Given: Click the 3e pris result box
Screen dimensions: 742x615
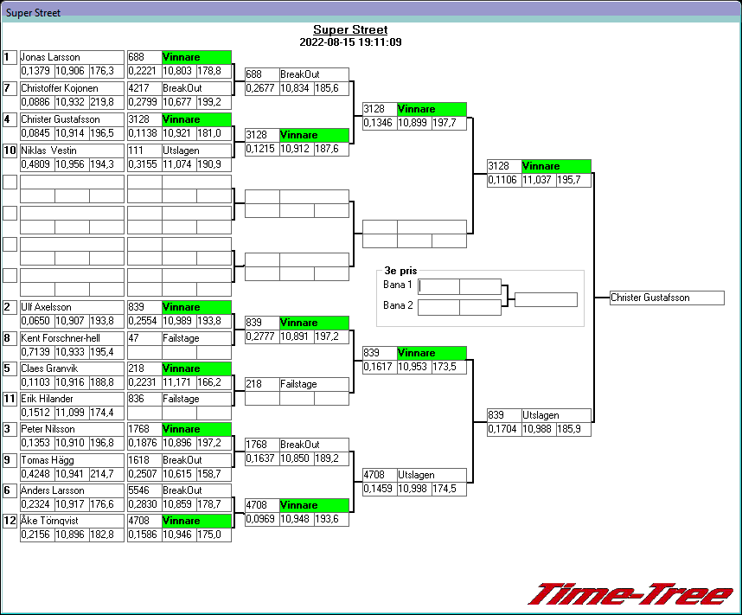Looking at the screenshot, I should pos(546,300).
